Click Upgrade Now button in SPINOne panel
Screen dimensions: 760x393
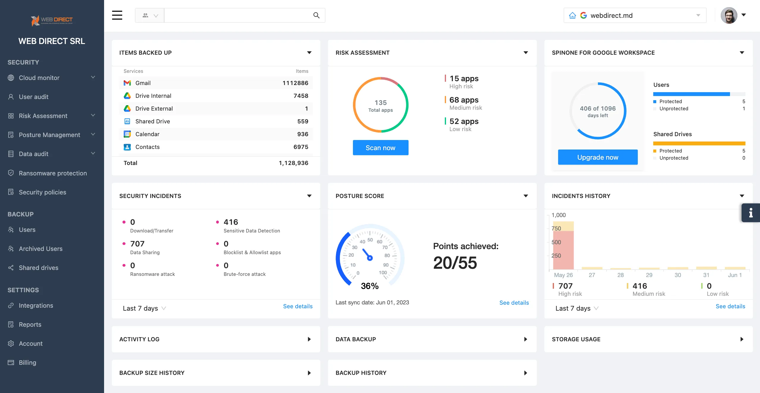tap(598, 156)
